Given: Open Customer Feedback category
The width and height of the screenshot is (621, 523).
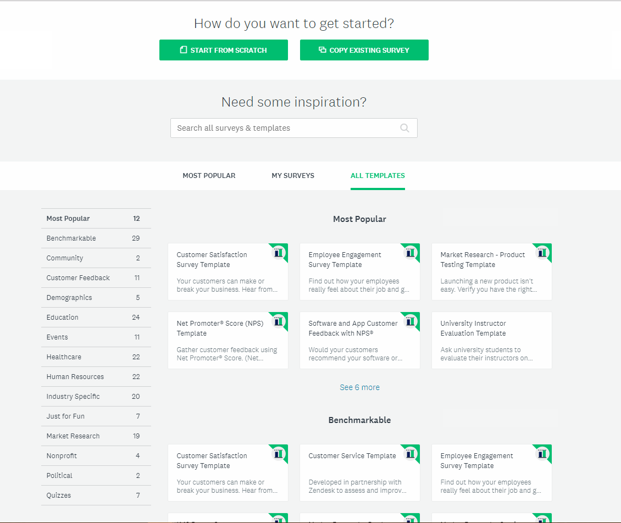Looking at the screenshot, I should tap(96, 278).
